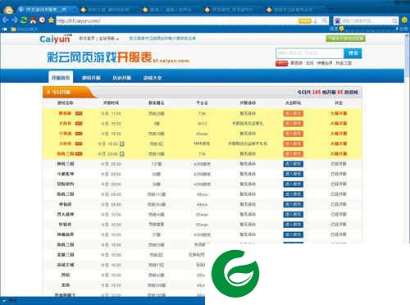Click 进入游戏 in the 今日 20:00 row
This screenshot has height=305, width=410.
pos(294,154)
